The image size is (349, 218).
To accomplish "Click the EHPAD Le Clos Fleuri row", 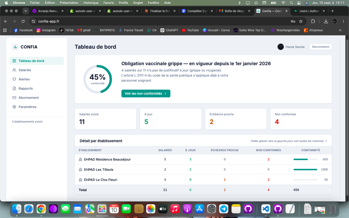I will (203, 180).
